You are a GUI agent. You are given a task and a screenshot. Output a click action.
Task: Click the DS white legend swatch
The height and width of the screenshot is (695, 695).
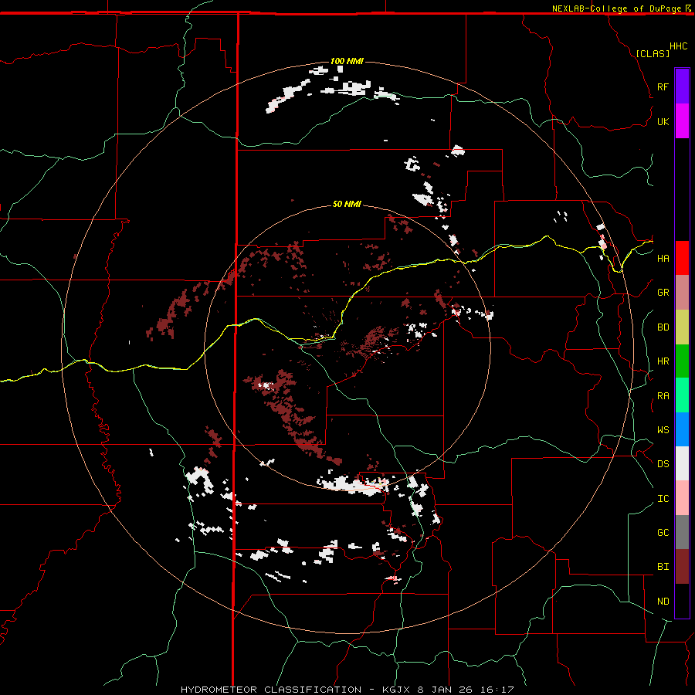(x=682, y=463)
